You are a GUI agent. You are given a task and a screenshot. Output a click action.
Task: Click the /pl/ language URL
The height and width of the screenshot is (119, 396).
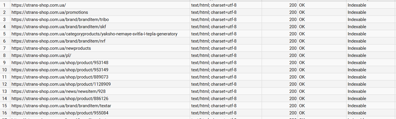click(x=41, y=55)
